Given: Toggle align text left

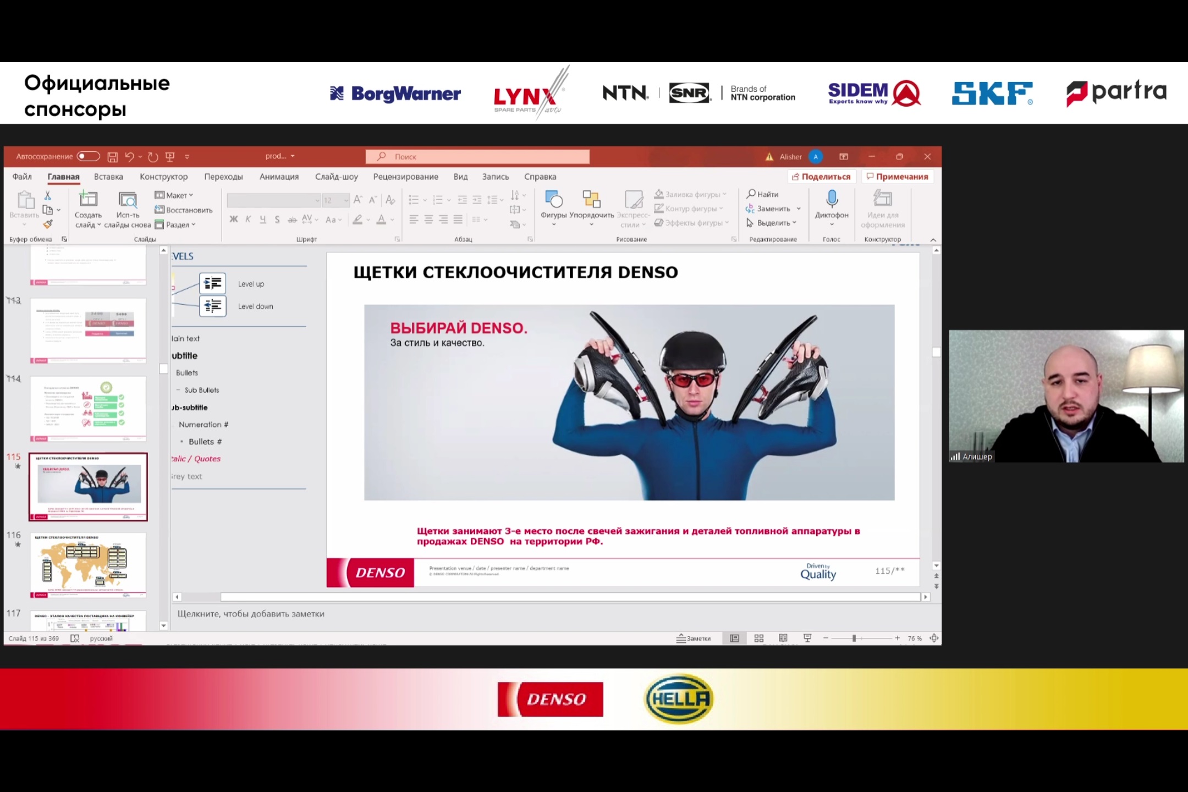Looking at the screenshot, I should 414,219.
